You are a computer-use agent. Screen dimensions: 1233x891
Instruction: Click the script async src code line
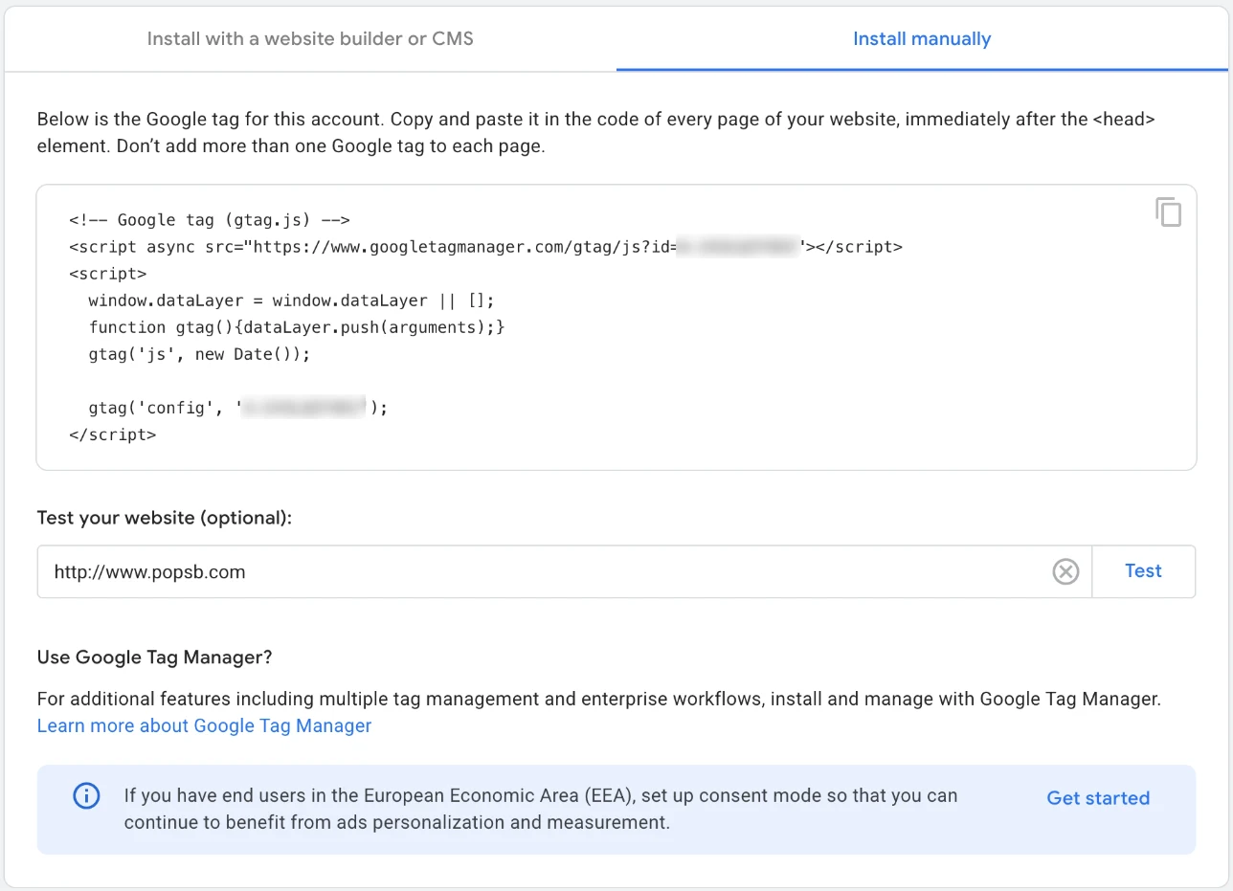point(485,247)
